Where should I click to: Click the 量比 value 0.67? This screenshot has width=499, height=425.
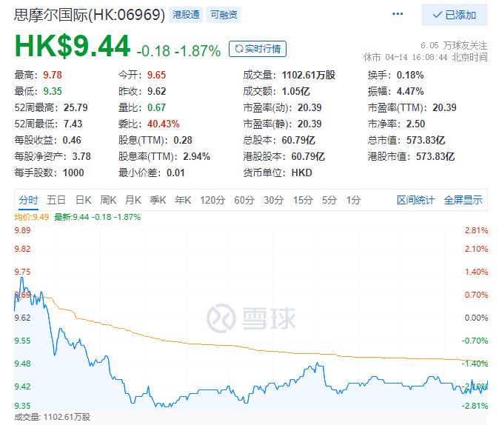click(x=156, y=107)
